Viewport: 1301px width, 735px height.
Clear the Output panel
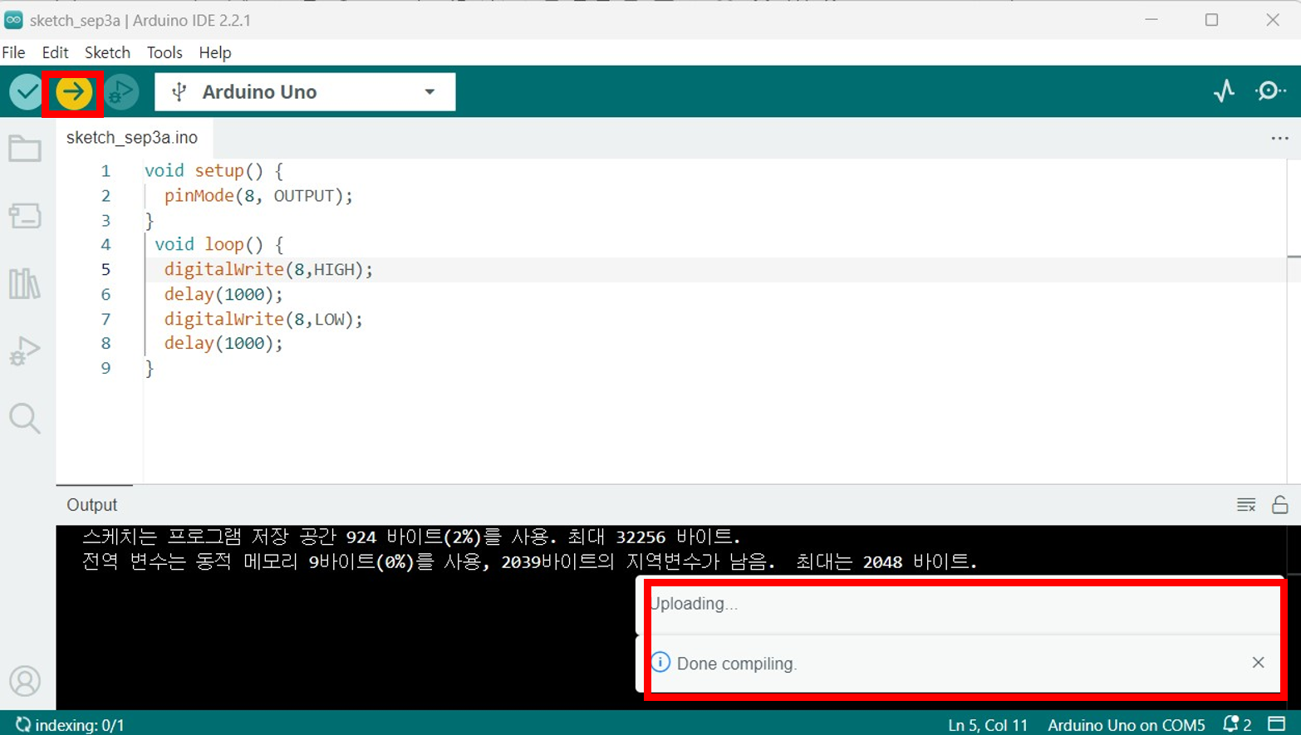tap(1245, 505)
